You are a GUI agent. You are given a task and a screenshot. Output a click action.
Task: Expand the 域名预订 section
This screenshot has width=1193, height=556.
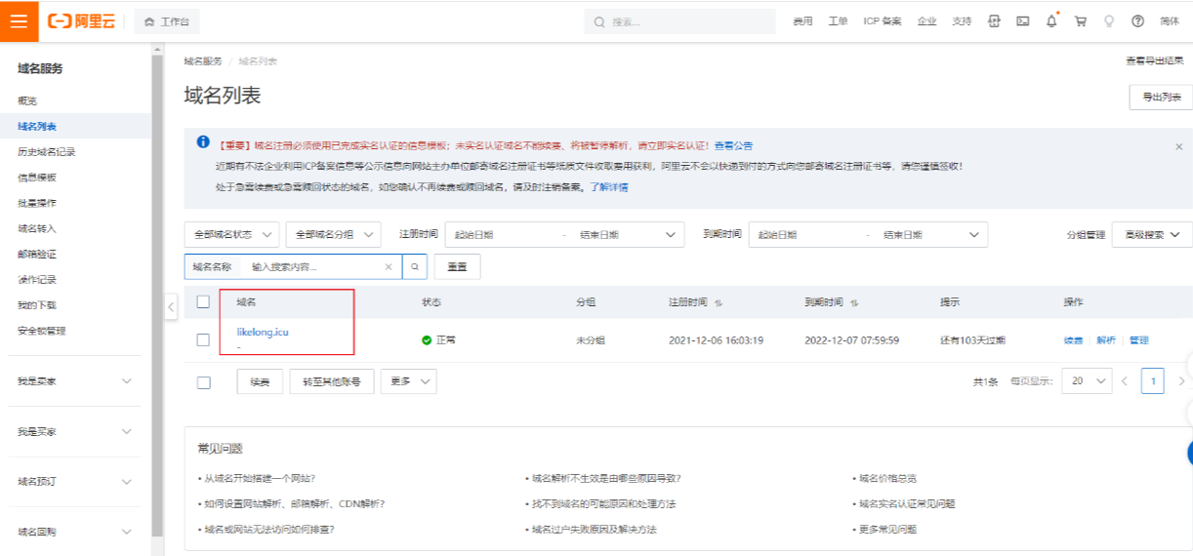point(75,482)
